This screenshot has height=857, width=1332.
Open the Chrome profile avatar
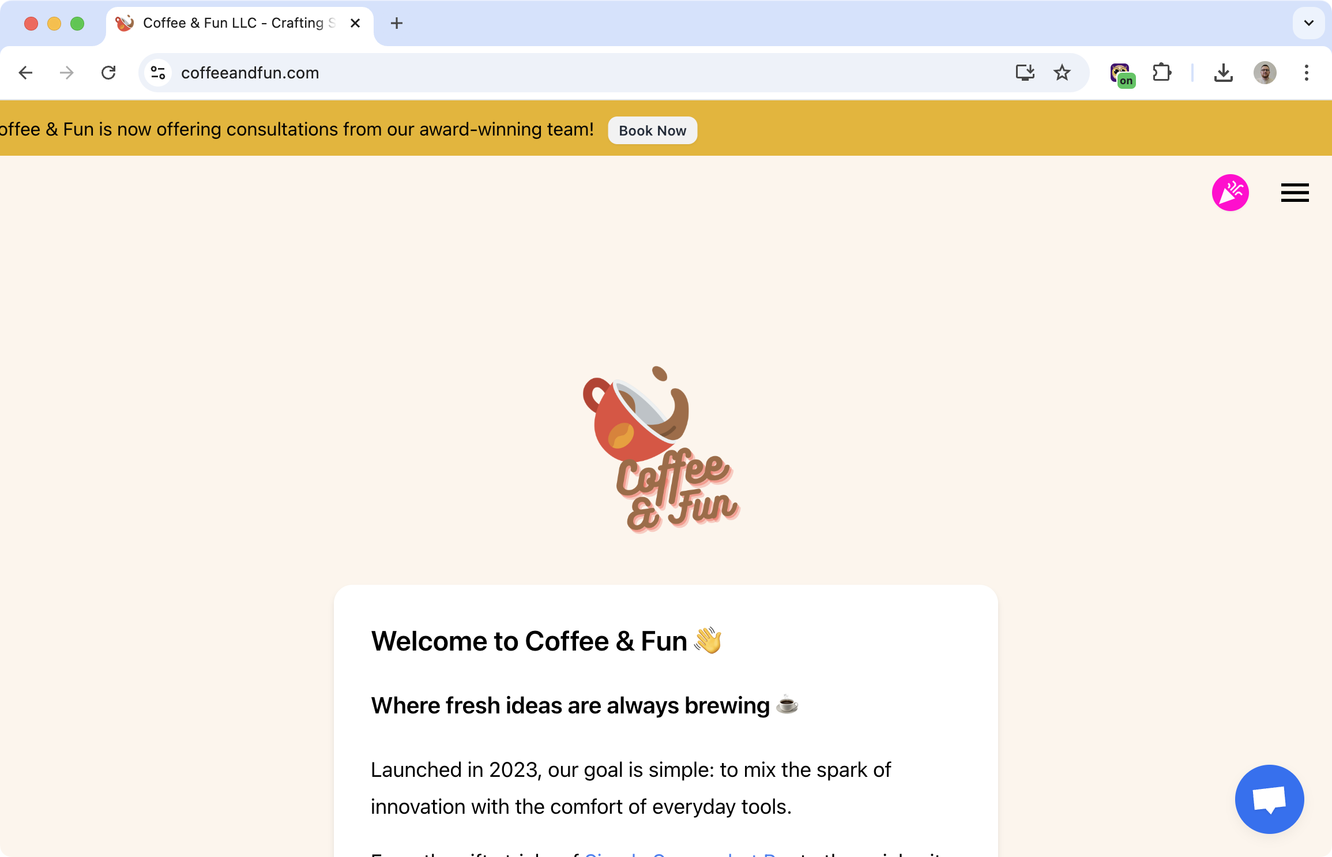pos(1265,73)
